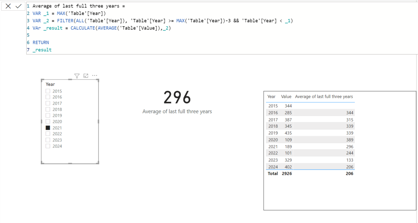The width and height of the screenshot is (418, 223).
Task: Select value 345 in 2018 row
Action: 288,126
